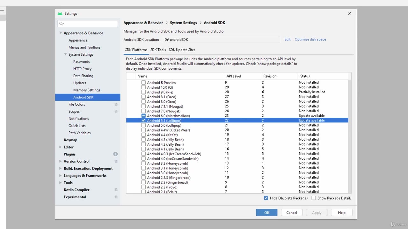Focus the settings search field
Image resolution: width=408 pixels, height=229 pixels.
pos(88,24)
